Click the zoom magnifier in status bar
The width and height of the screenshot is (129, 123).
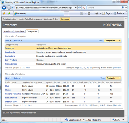point(113,120)
